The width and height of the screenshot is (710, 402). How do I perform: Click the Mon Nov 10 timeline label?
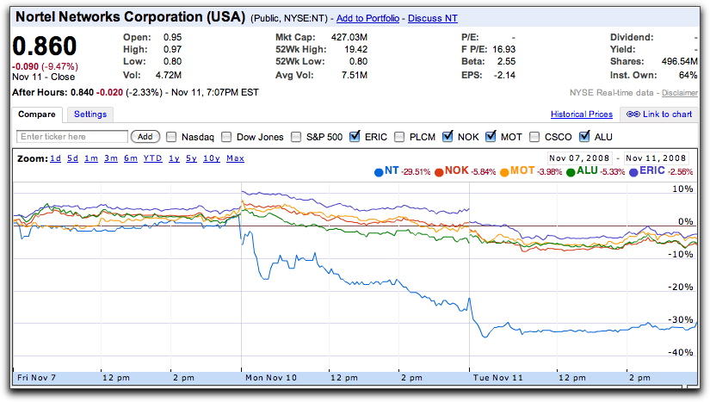pos(271,378)
